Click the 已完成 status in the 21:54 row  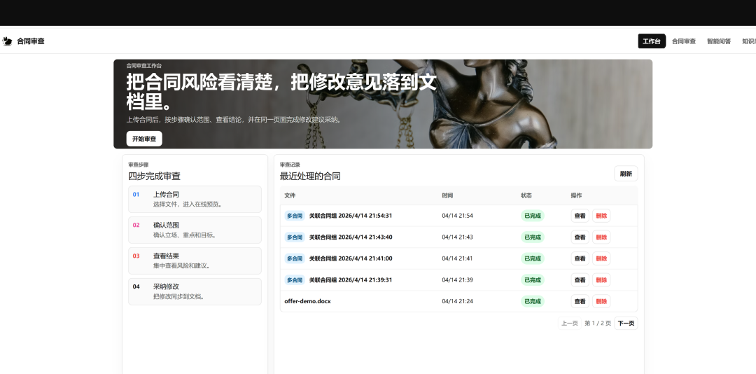point(532,216)
